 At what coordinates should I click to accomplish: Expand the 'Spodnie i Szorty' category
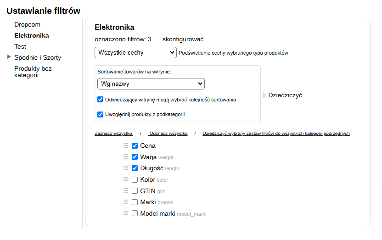point(9,57)
